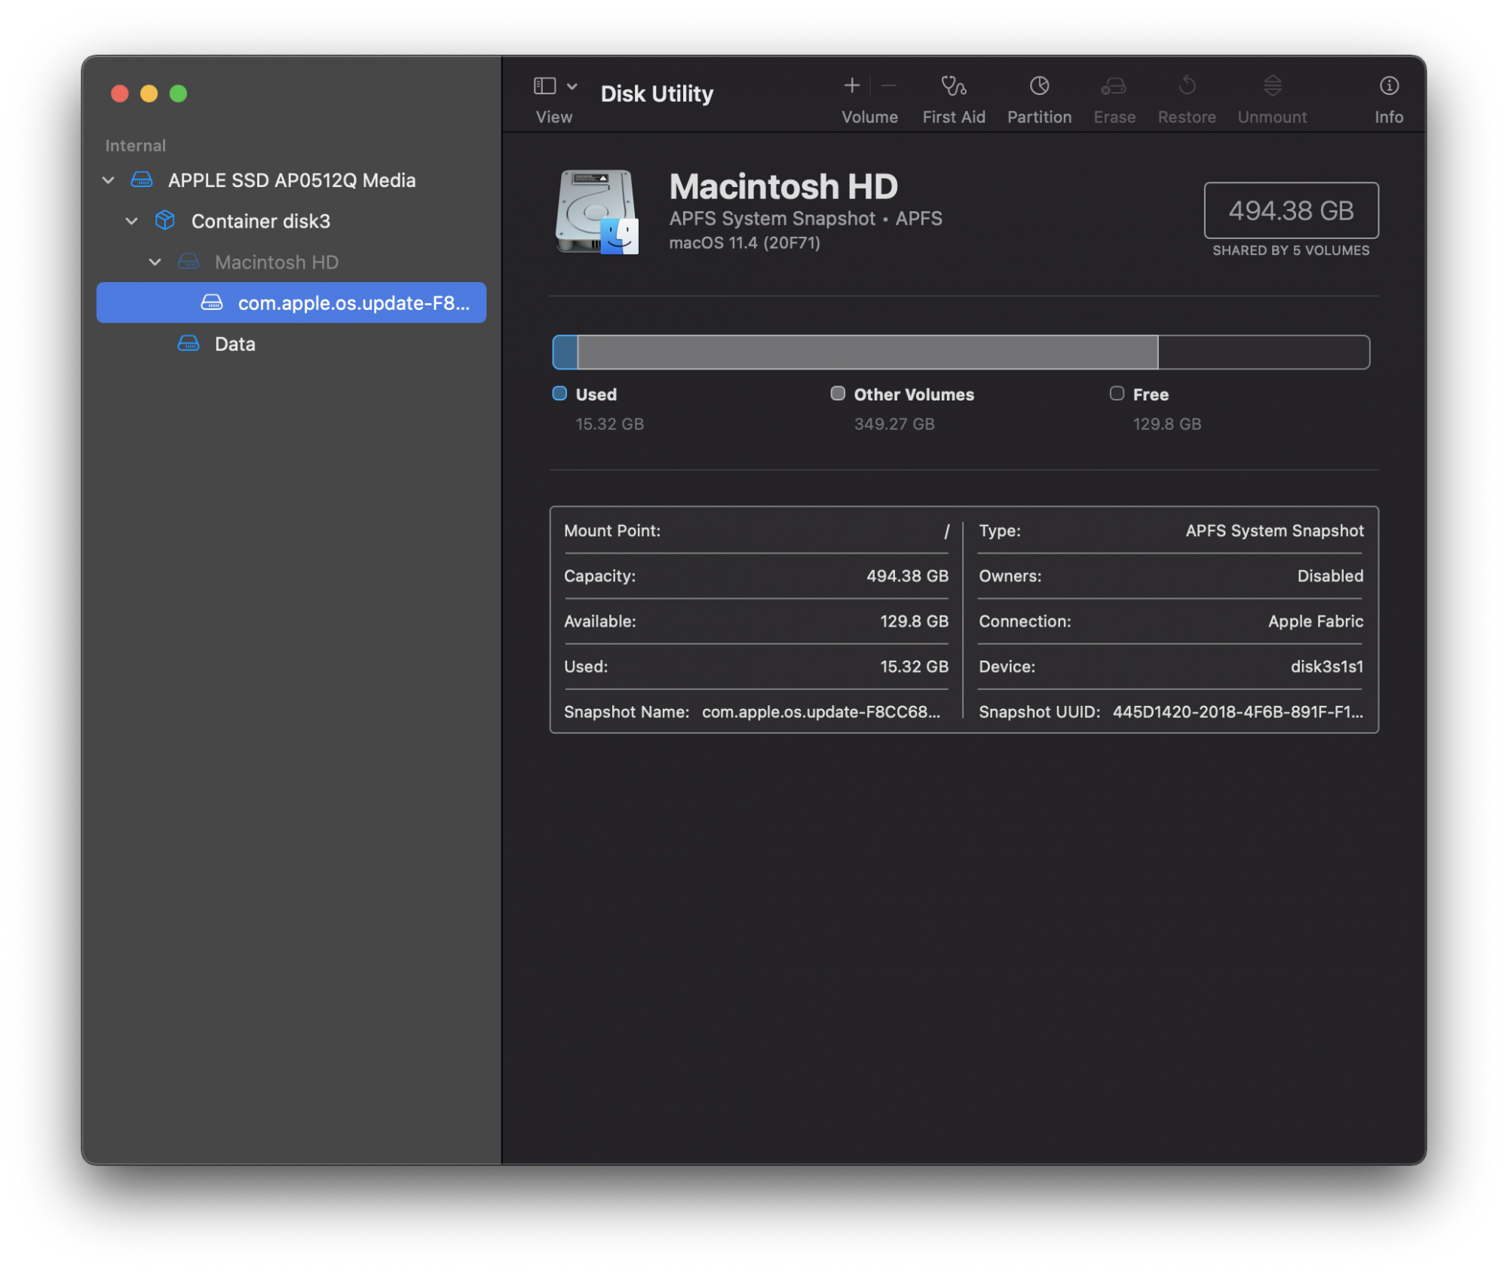Click the blue Used segment of usage bar

(565, 352)
